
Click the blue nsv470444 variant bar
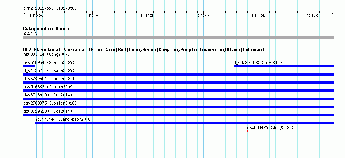tap(185, 123)
